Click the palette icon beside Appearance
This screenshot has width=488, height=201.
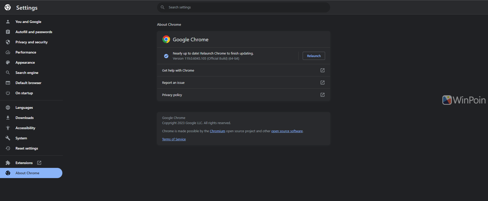(8, 62)
